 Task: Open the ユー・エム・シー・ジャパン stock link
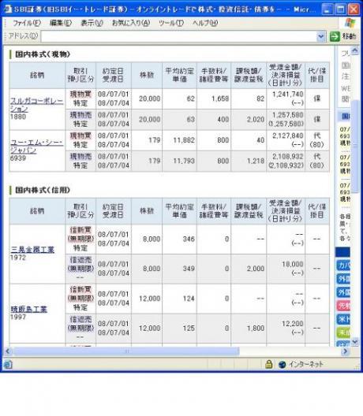pos(36,147)
